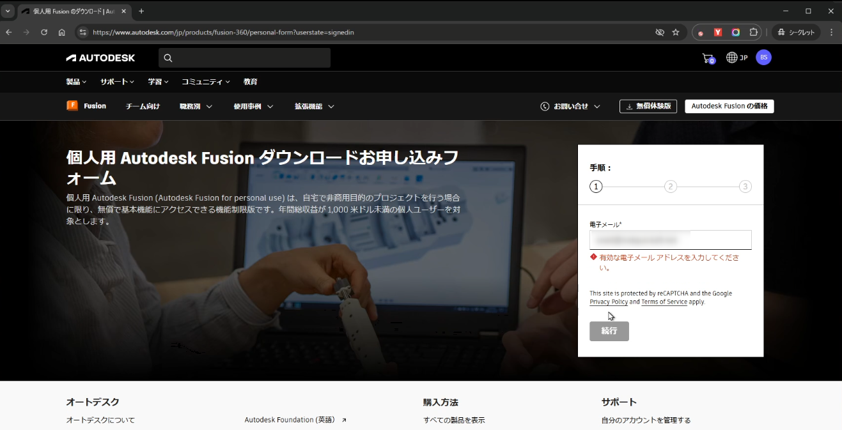Expand the コミュニティ menu
The height and width of the screenshot is (430, 842).
pos(206,82)
